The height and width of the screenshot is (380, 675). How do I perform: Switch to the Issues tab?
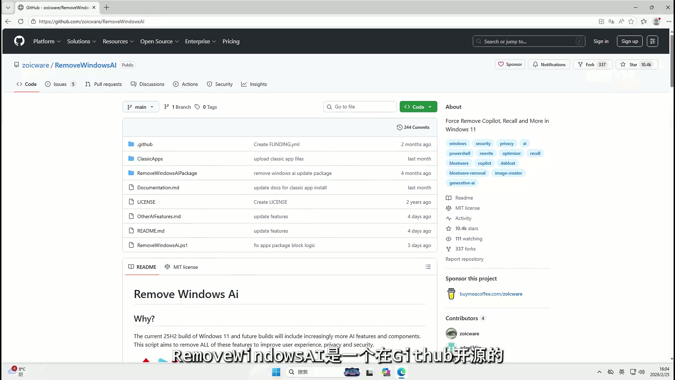[60, 84]
